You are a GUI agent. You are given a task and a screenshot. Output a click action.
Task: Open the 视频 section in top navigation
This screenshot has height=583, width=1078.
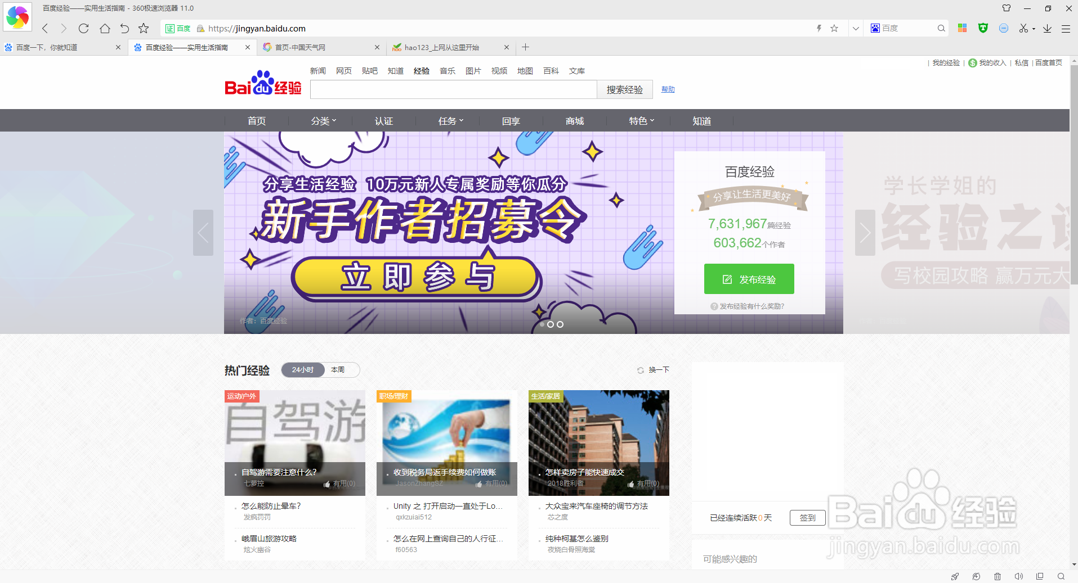(x=498, y=70)
